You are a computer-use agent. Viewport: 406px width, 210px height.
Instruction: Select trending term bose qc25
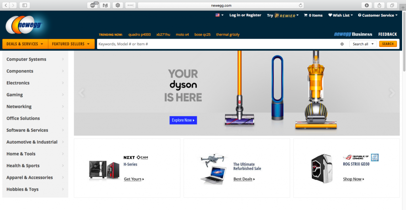click(x=203, y=35)
